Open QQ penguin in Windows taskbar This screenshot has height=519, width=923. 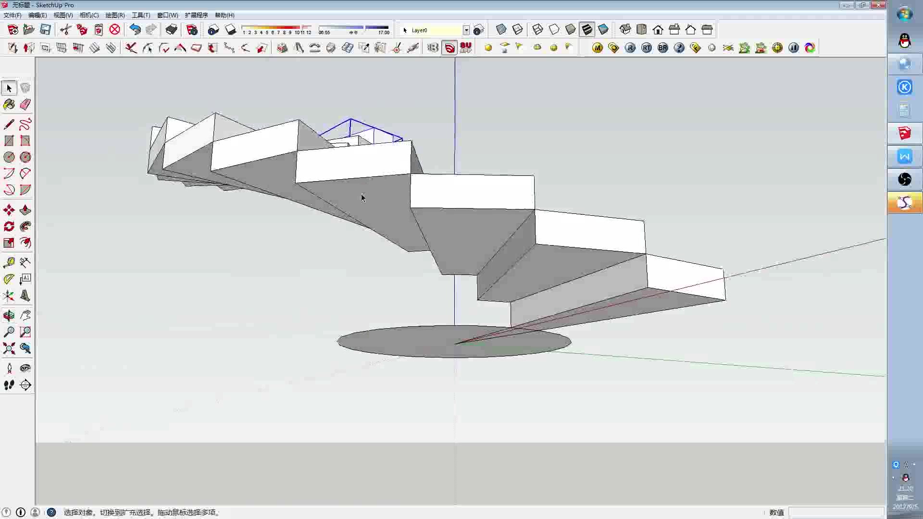[904, 41]
